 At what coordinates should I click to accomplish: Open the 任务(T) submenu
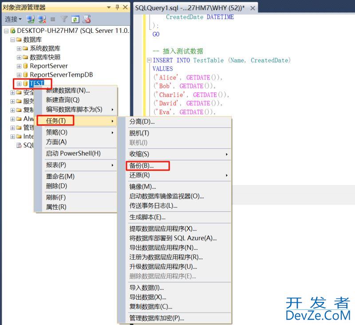point(75,121)
